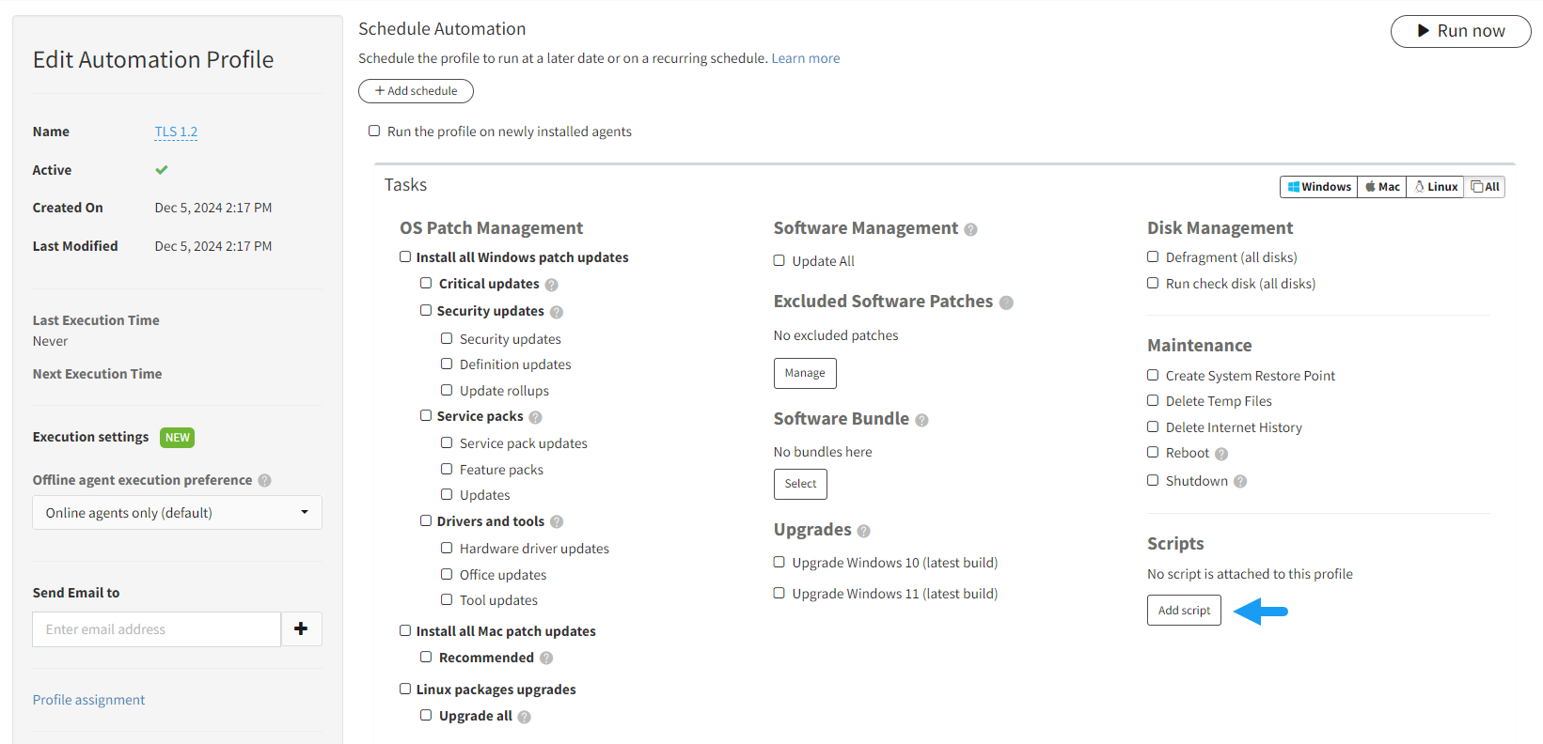This screenshot has width=1543, height=744.
Task: Click the help icon beside Upgrades heading
Action: [x=863, y=531]
